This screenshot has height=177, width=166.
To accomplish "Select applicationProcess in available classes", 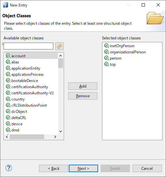I will tap(27, 75).
